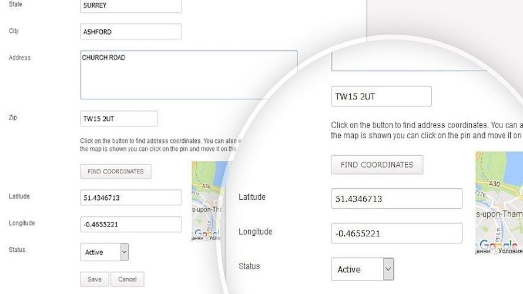Open the Status dropdown in the left form
Screen dimensions: 523x294
tap(104, 252)
